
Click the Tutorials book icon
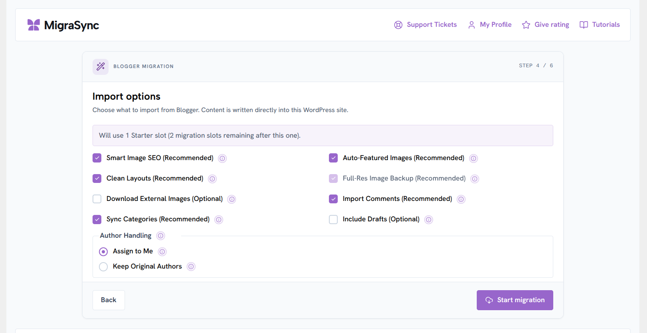coord(584,25)
